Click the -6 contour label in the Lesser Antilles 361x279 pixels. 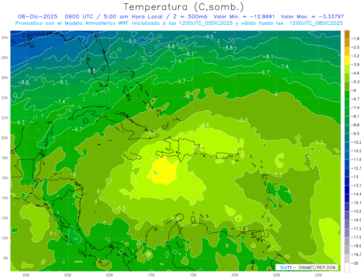pos(287,191)
